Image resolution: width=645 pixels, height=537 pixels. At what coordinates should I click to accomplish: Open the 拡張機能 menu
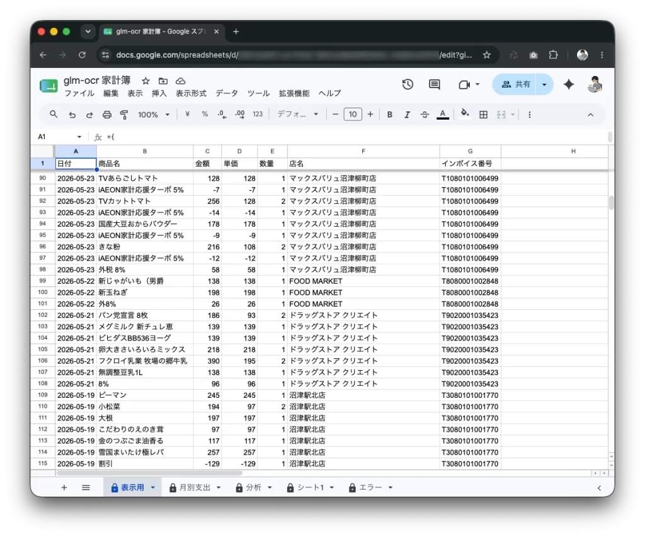pos(294,93)
